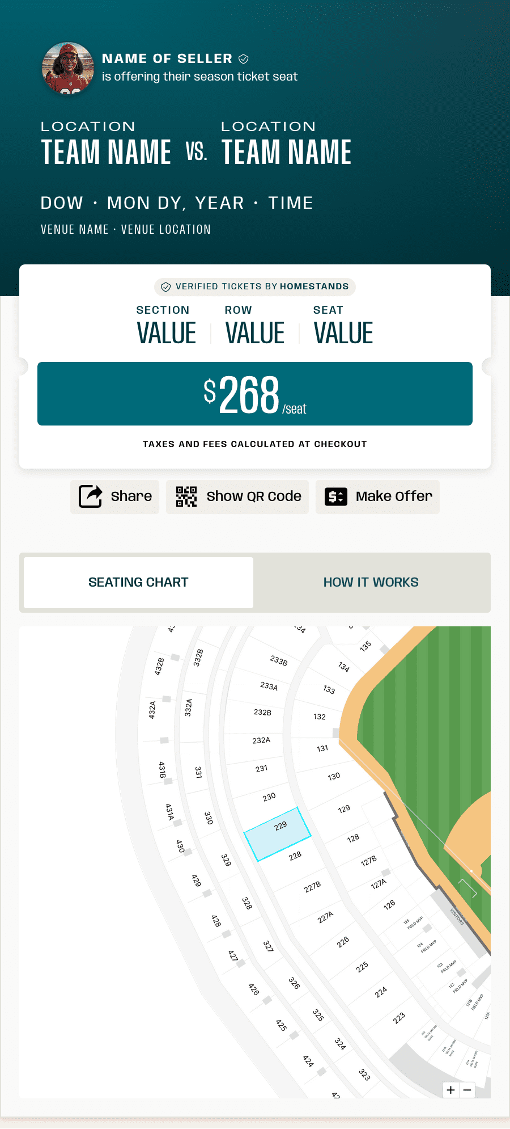Switch to the Seating Chart tab

(138, 583)
